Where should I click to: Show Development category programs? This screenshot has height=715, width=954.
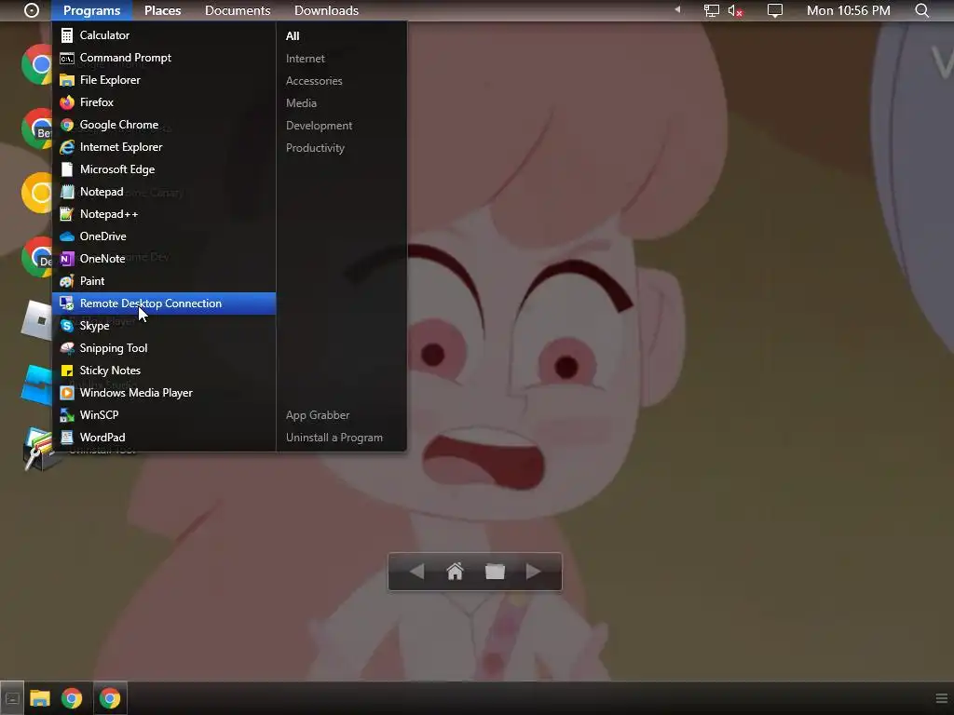[x=319, y=126]
